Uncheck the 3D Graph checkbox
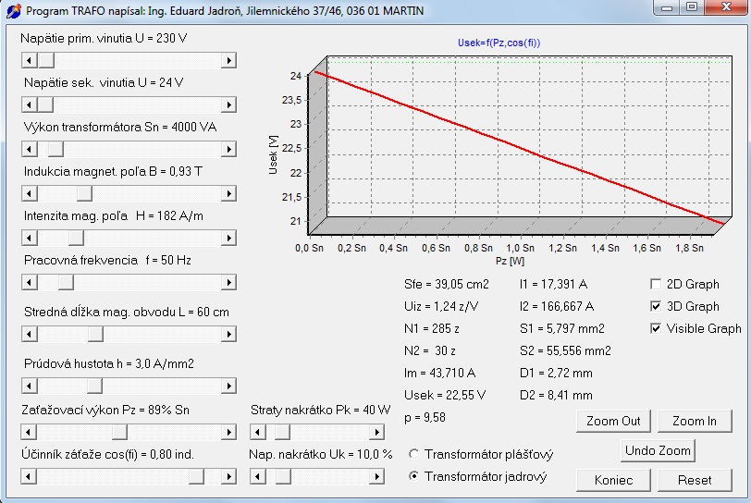The height and width of the screenshot is (503, 751). [x=655, y=306]
